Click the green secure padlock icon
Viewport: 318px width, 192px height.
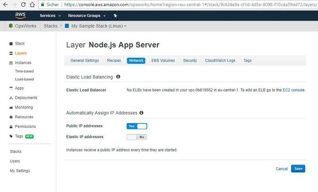(x=43, y=4)
